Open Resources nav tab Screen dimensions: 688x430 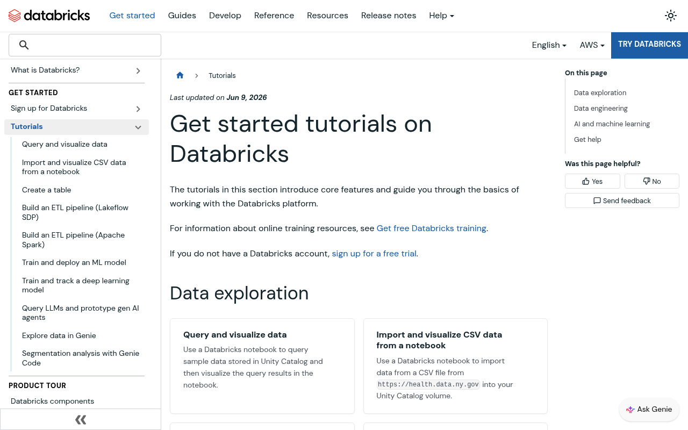point(327,16)
